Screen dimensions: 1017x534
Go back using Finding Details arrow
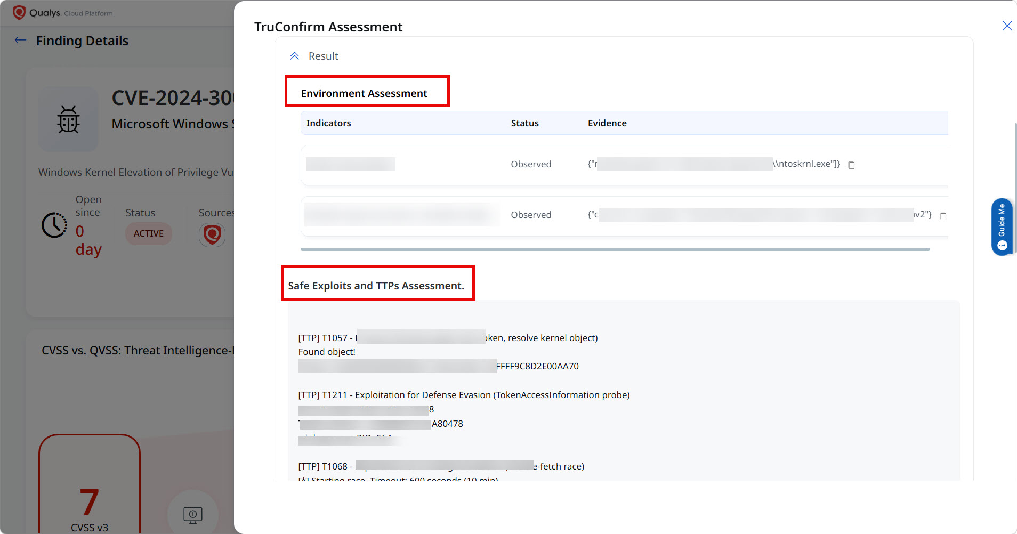click(x=20, y=41)
